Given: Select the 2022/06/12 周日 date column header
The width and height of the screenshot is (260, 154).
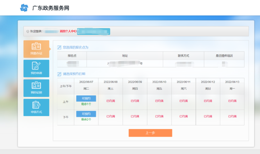Looking at the screenshot, I should tap(208, 85).
